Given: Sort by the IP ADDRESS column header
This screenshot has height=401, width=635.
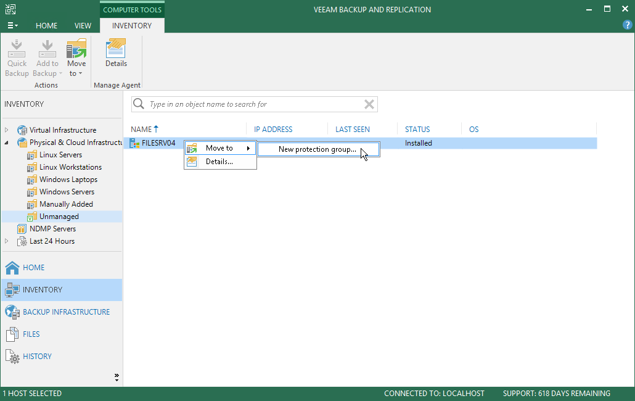Looking at the screenshot, I should (273, 129).
